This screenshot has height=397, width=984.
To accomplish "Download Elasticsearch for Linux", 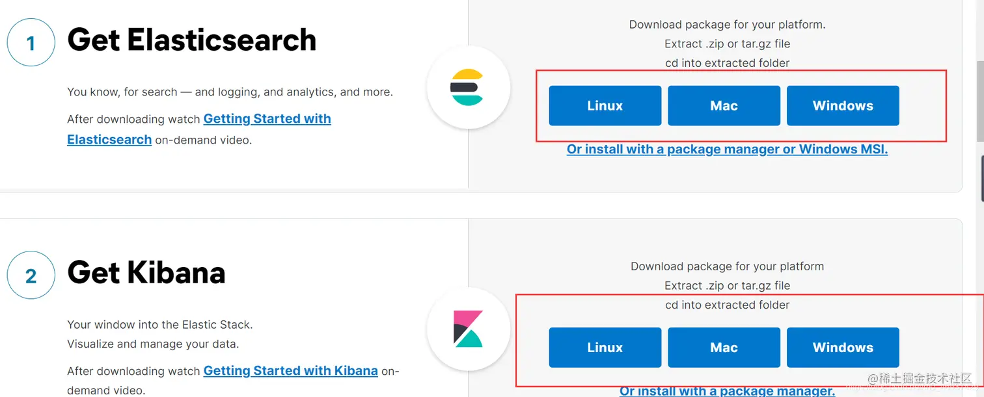I will coord(605,105).
